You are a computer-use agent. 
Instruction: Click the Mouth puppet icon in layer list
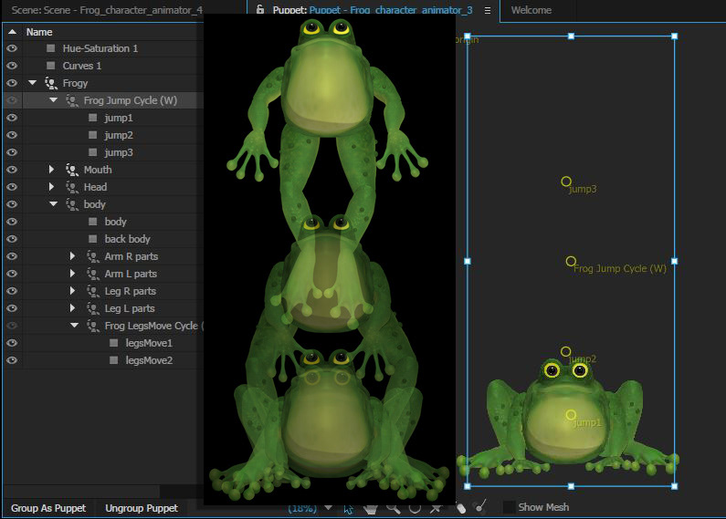point(72,170)
